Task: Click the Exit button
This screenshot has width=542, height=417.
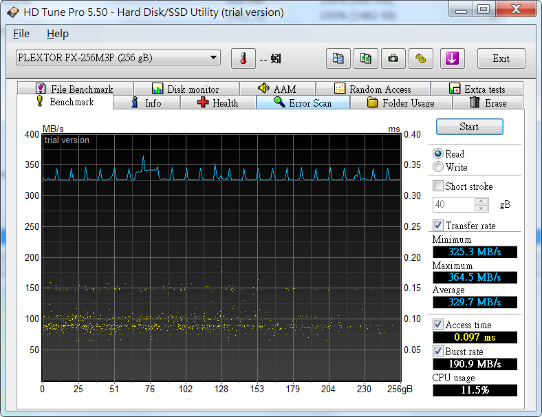Action: pos(501,58)
